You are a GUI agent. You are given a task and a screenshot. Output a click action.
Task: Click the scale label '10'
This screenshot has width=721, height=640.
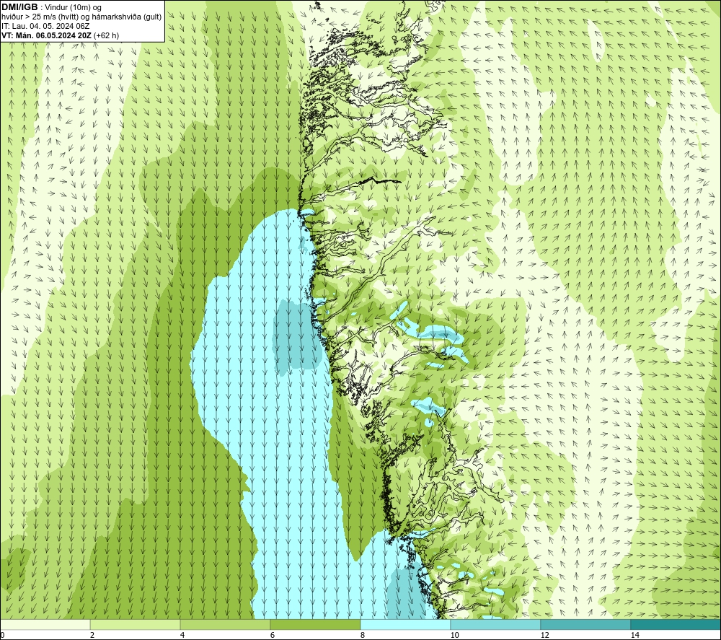click(454, 635)
